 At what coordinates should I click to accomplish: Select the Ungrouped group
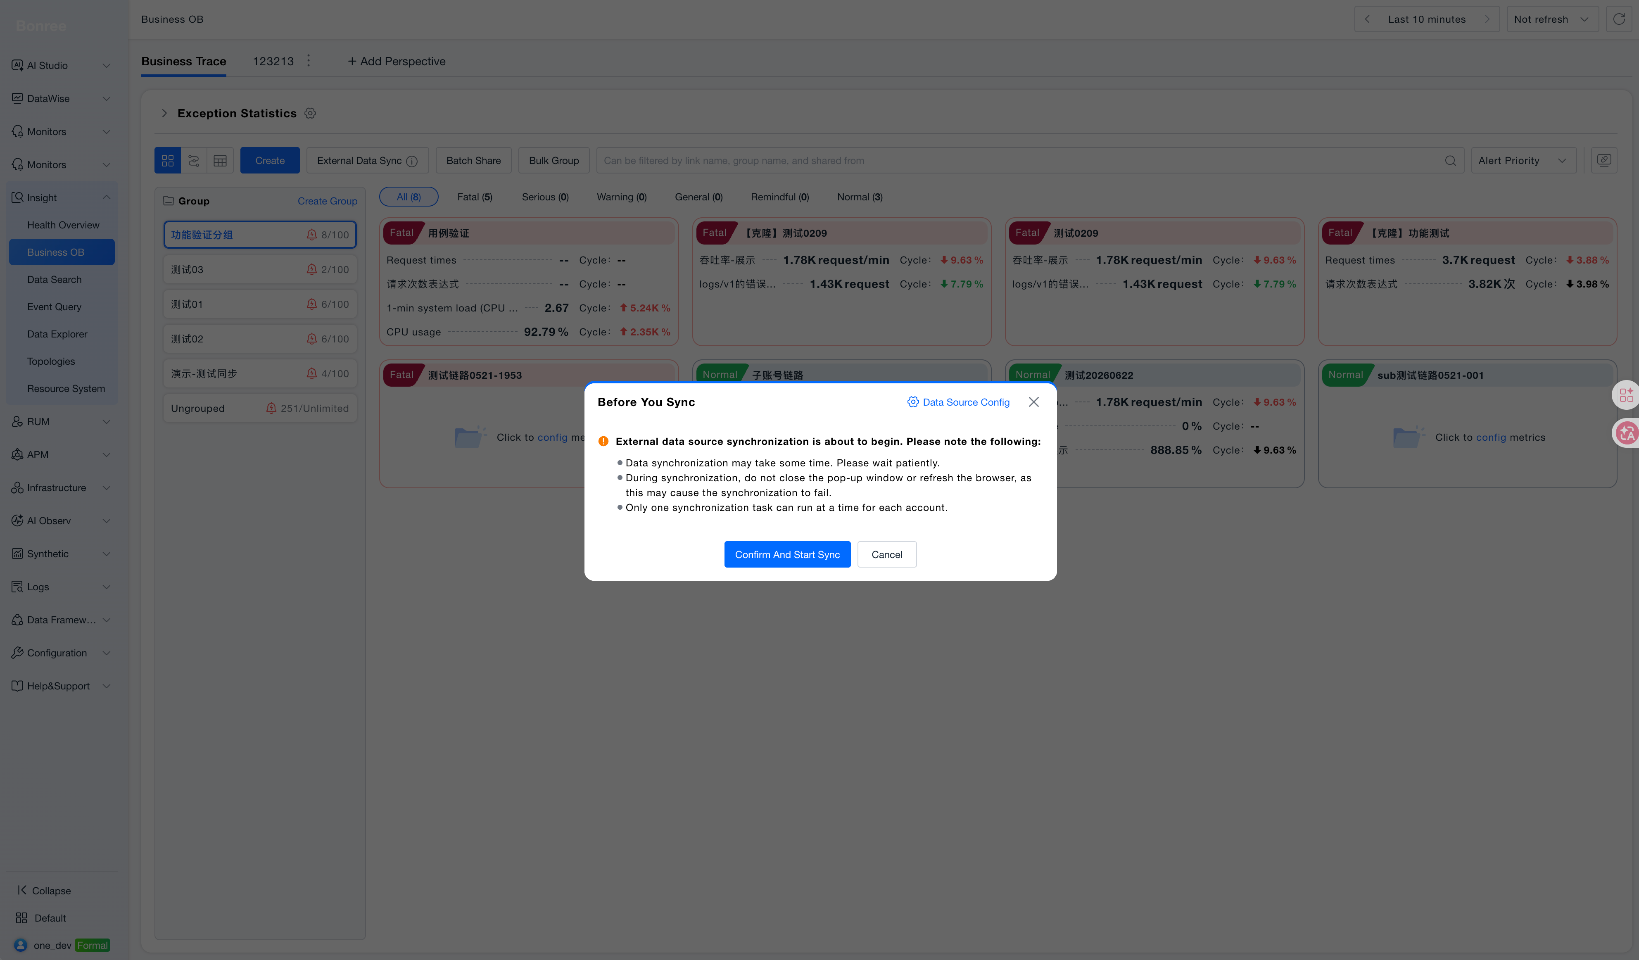point(259,408)
